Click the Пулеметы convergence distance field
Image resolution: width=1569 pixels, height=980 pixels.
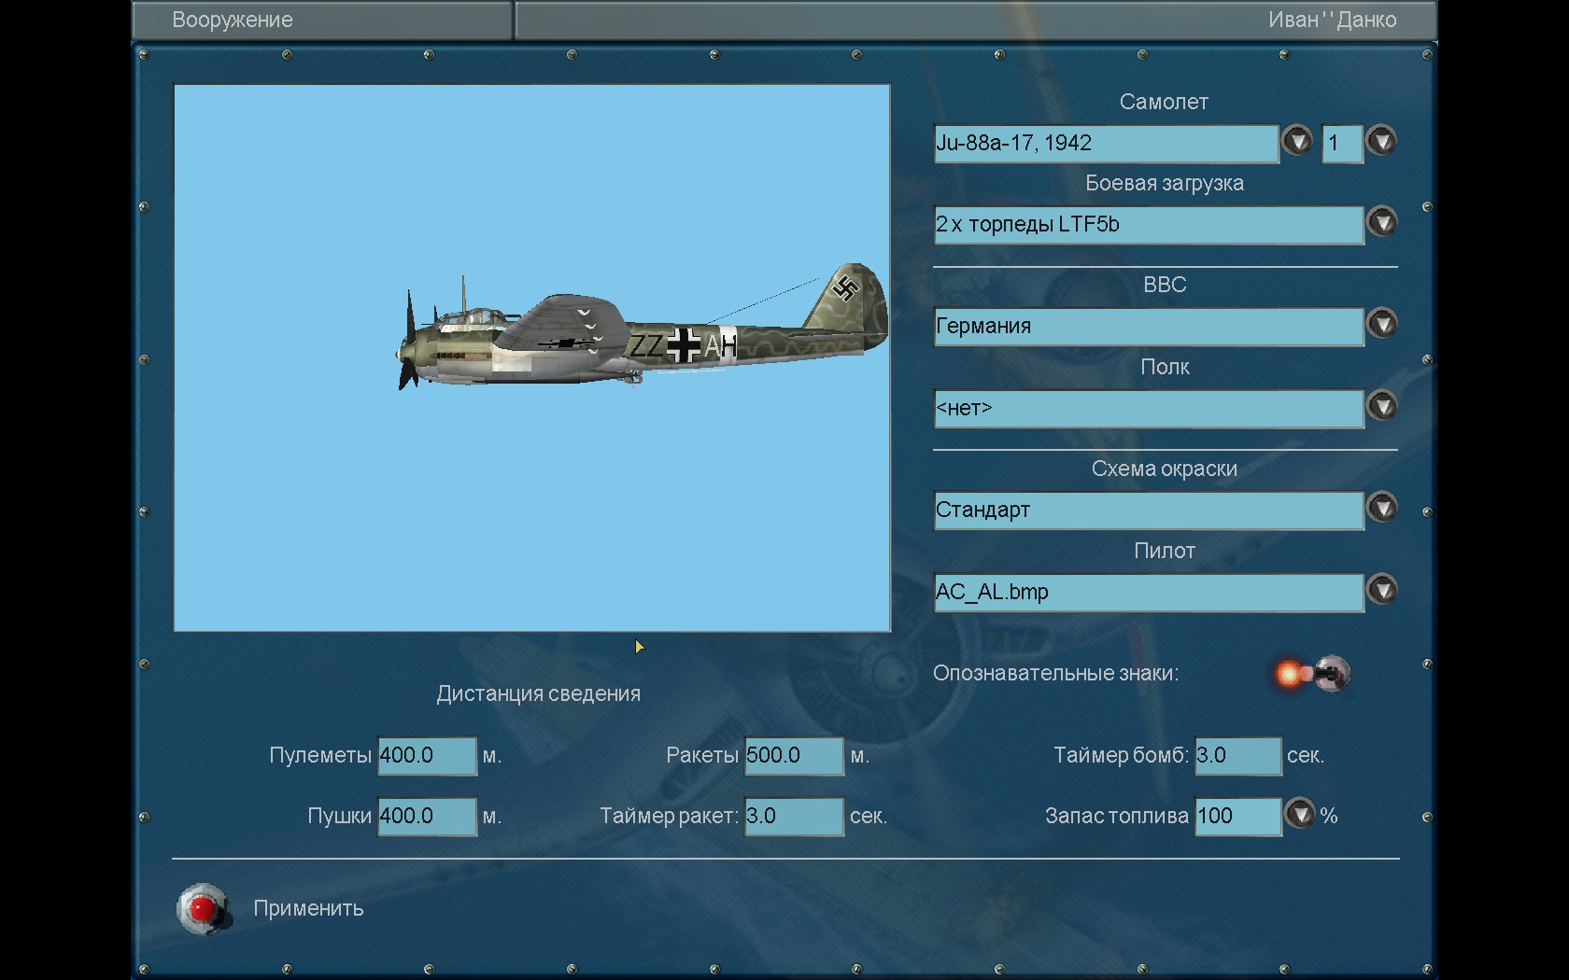pos(426,756)
